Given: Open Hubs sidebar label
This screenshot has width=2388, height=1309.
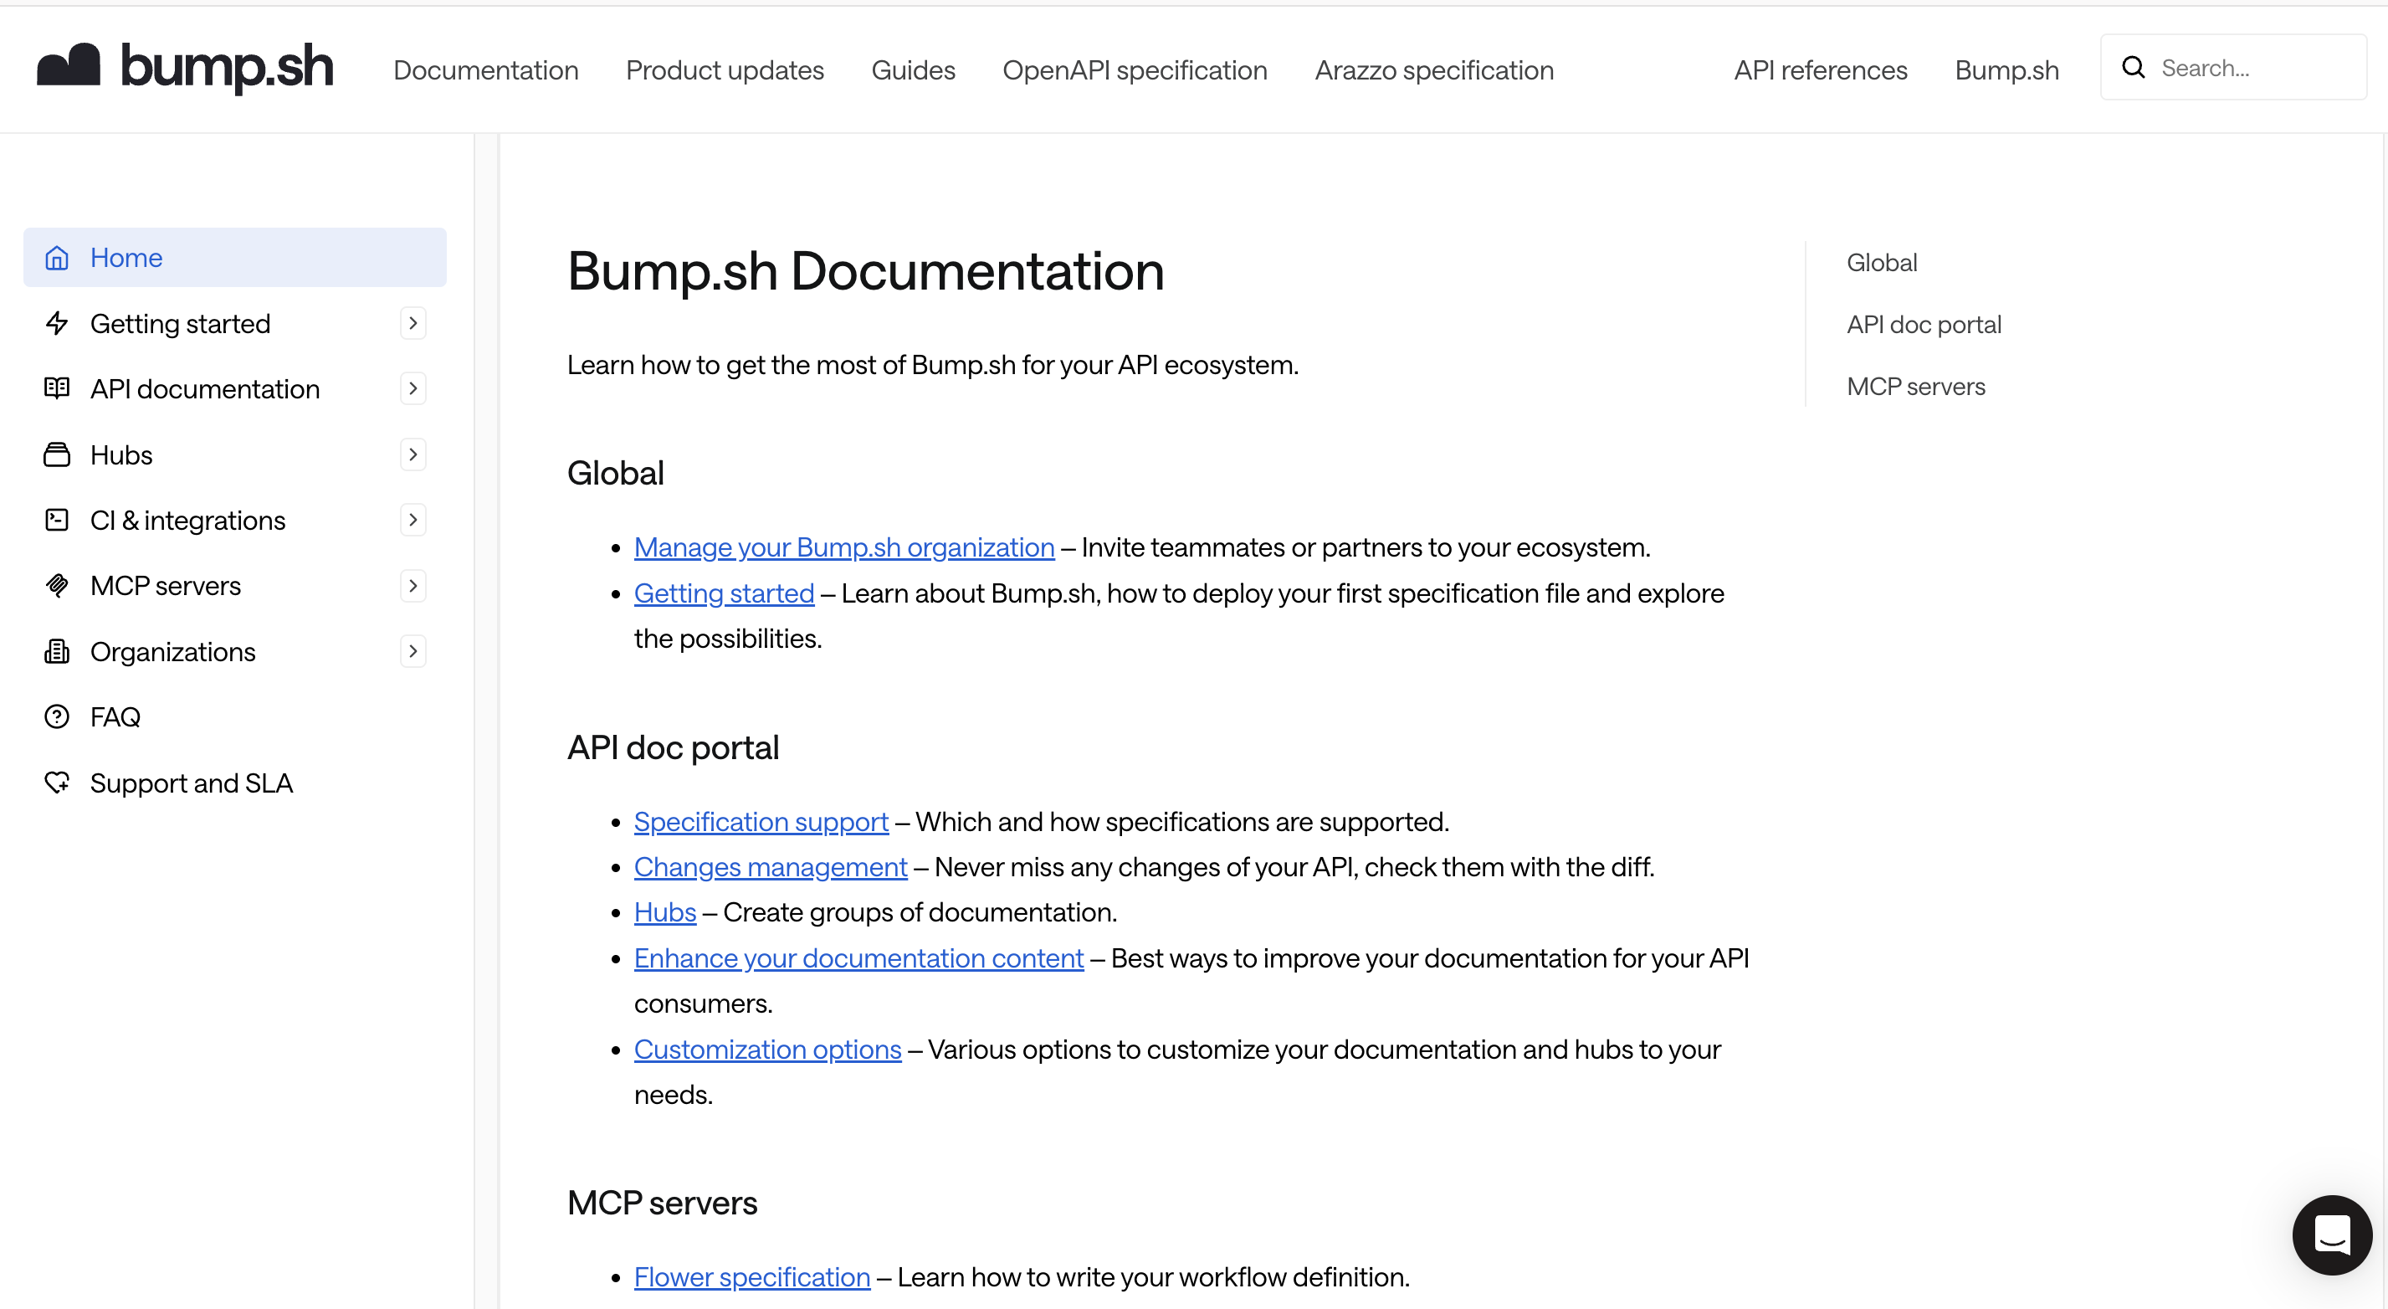Looking at the screenshot, I should 121,454.
